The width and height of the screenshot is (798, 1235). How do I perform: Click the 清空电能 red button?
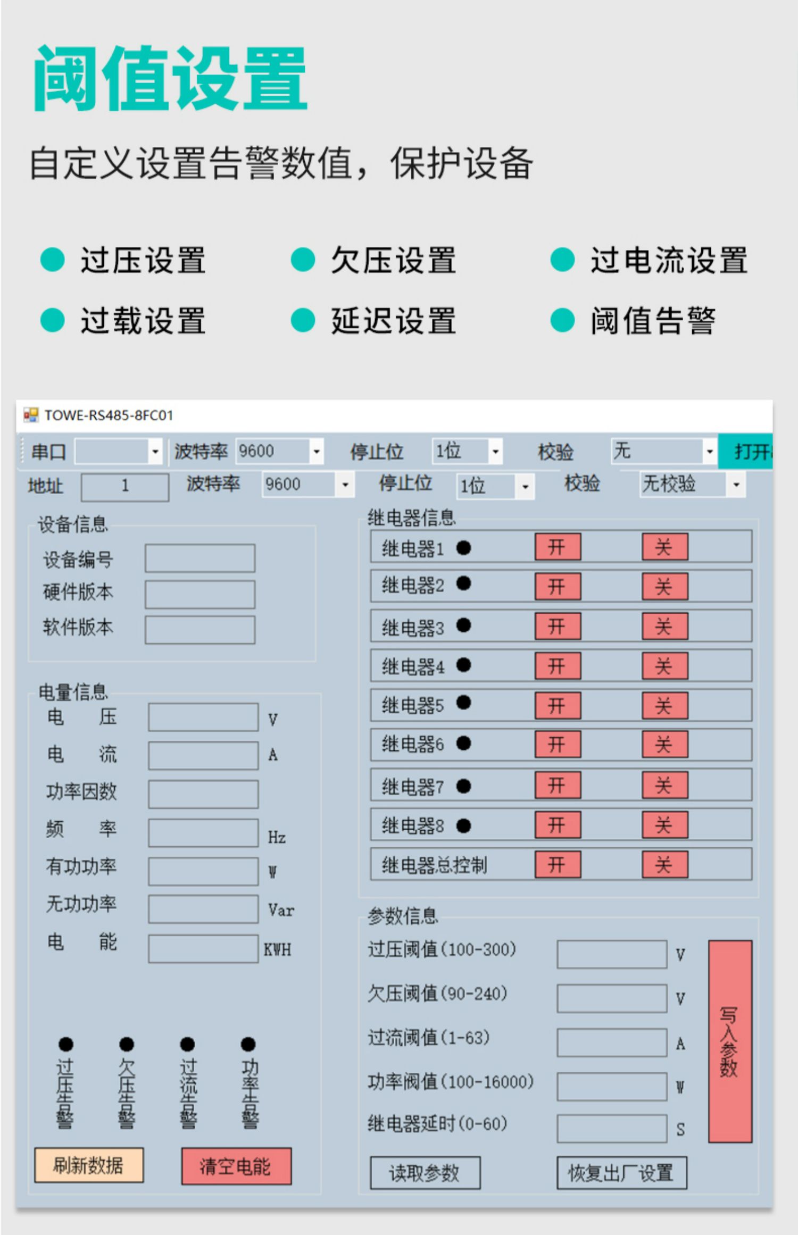tap(236, 1166)
